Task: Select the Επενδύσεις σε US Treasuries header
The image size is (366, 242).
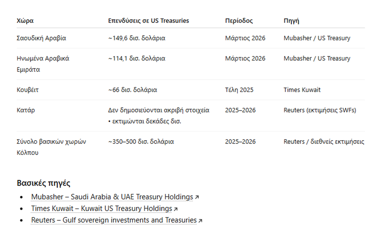Action: pyautogui.click(x=148, y=21)
